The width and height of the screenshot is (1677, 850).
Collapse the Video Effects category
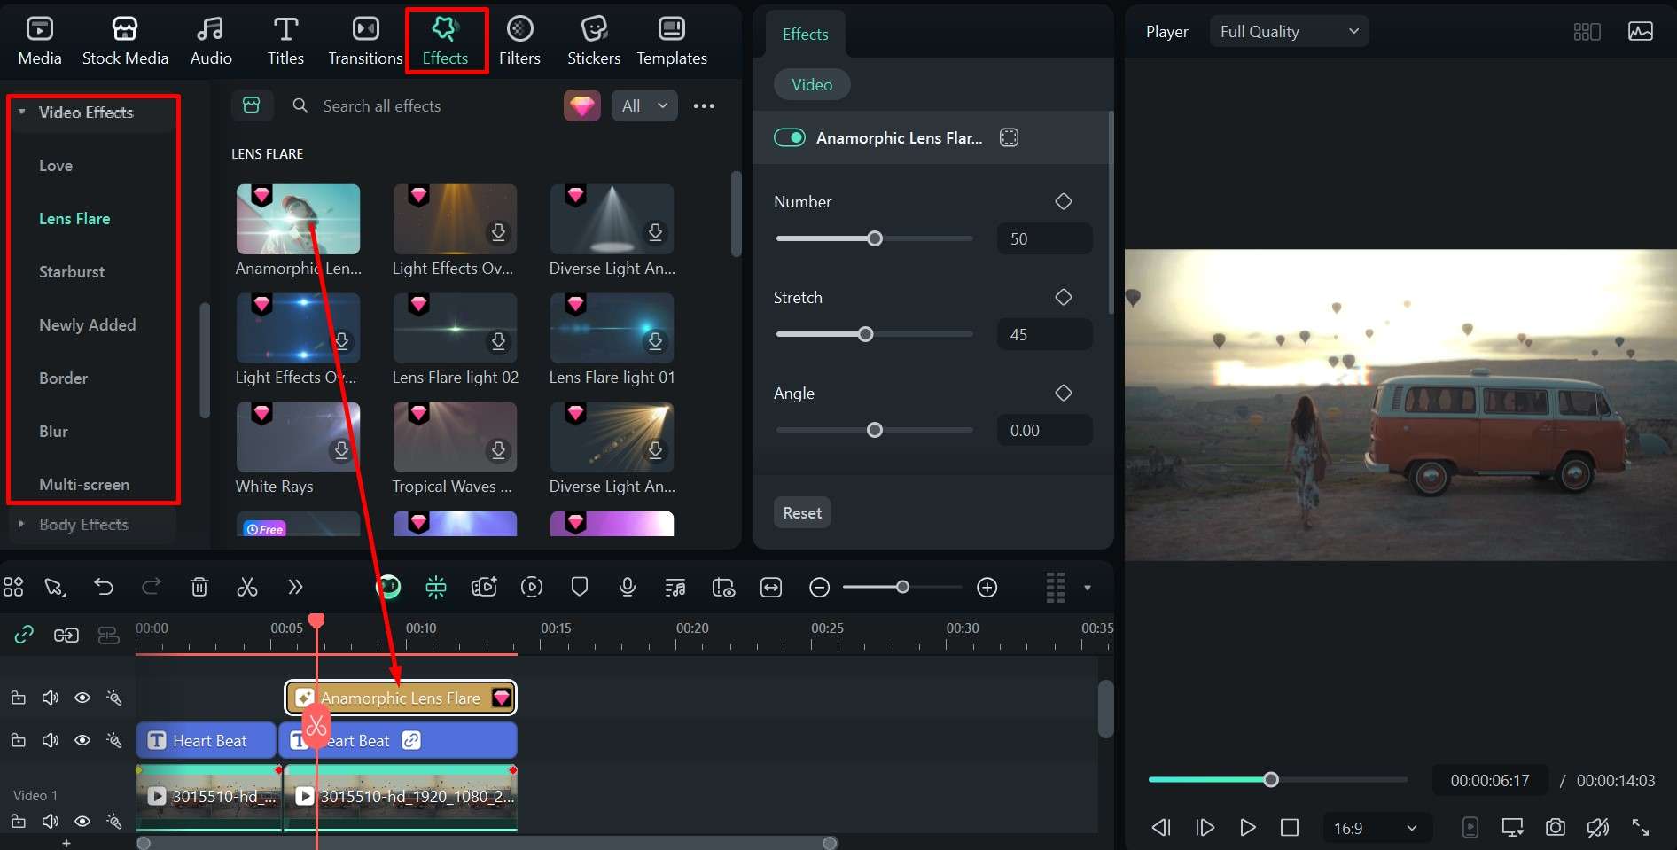(x=22, y=112)
